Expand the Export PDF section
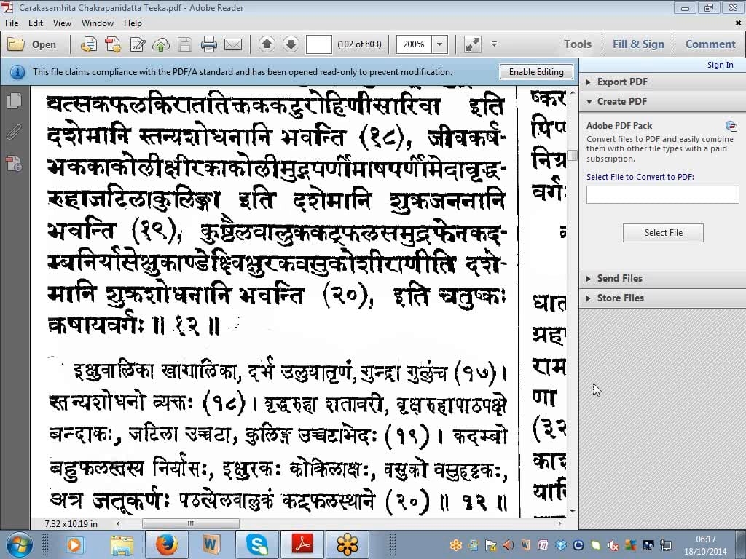This screenshot has height=559, width=746. tap(621, 82)
